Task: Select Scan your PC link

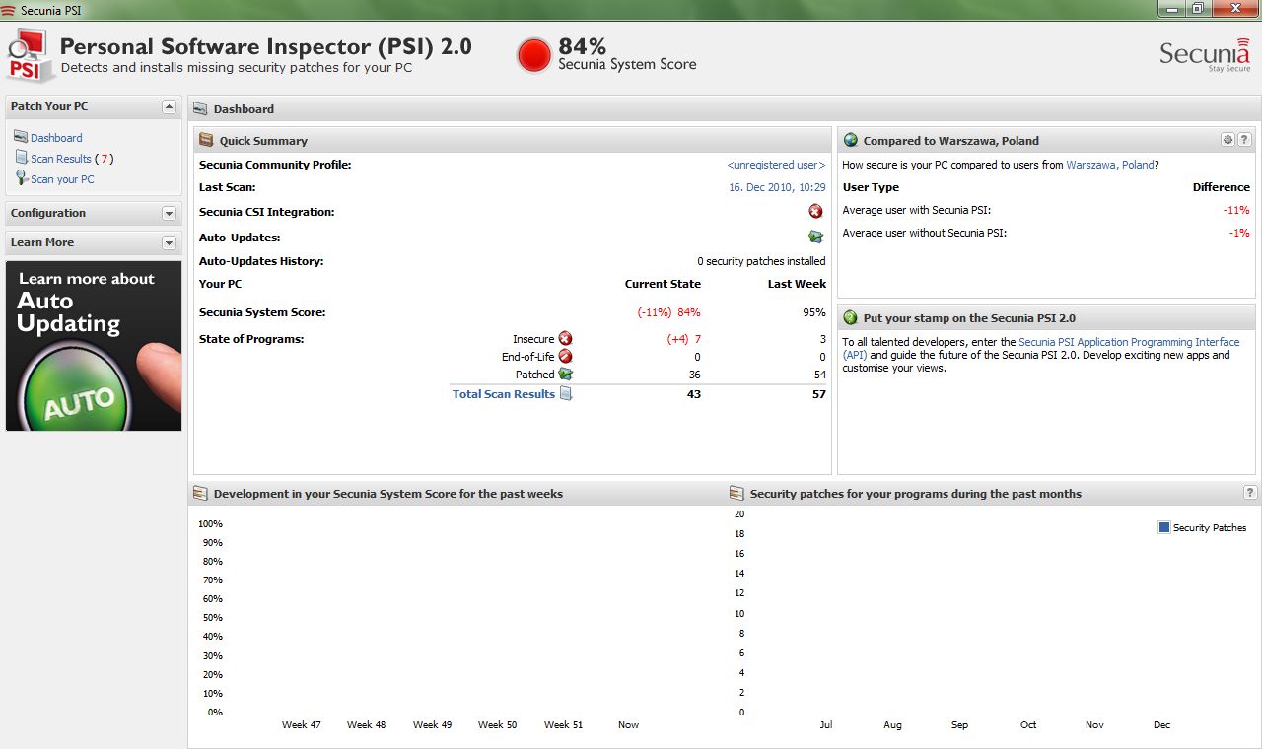Action: coord(62,179)
